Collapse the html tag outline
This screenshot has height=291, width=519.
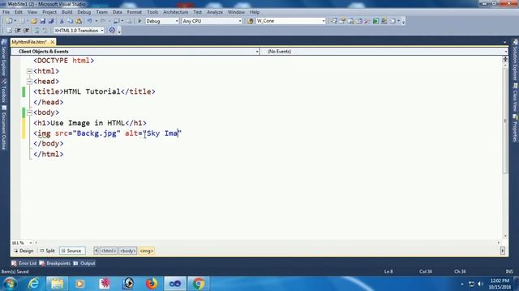point(29,71)
